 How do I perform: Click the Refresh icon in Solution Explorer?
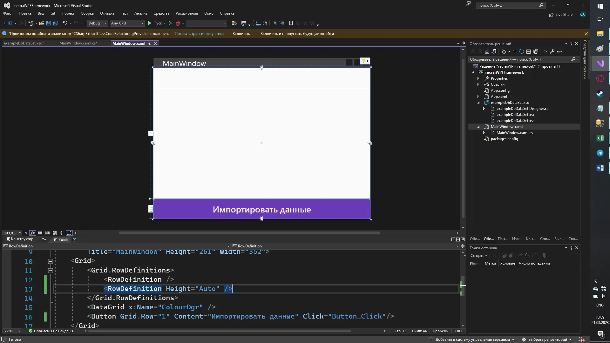(x=521, y=51)
